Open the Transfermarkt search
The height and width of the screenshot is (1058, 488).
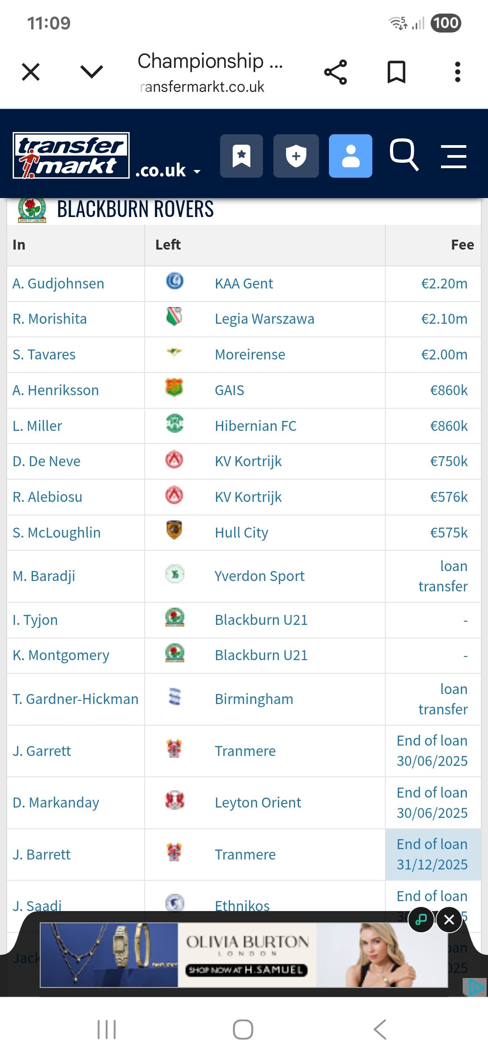[404, 155]
